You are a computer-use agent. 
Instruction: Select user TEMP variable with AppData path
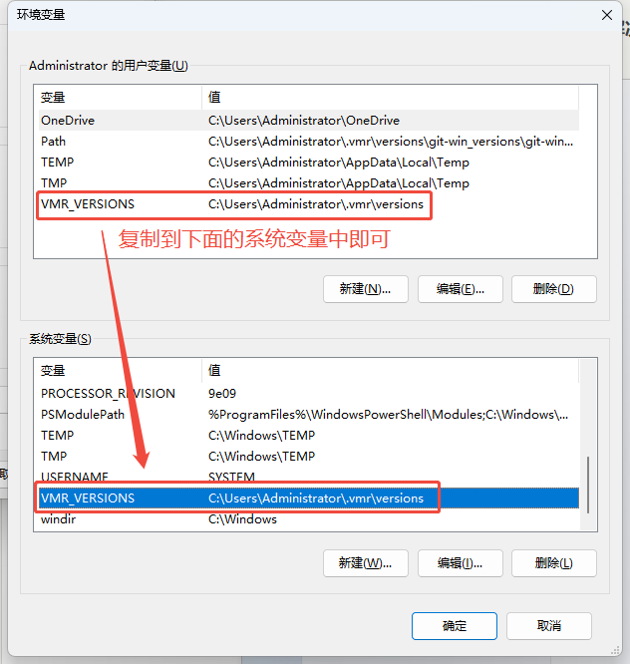(x=309, y=163)
